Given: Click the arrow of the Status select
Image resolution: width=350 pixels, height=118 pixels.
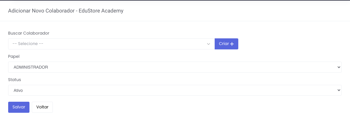Looking at the screenshot, I should [x=339, y=90].
